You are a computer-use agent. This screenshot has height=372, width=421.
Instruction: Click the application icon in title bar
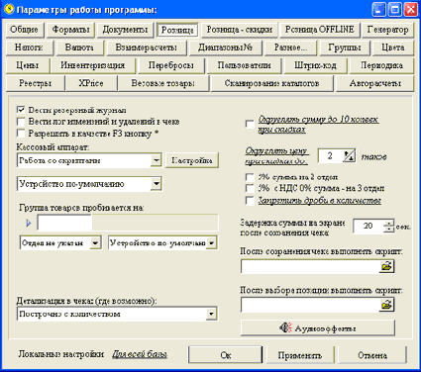point(9,9)
